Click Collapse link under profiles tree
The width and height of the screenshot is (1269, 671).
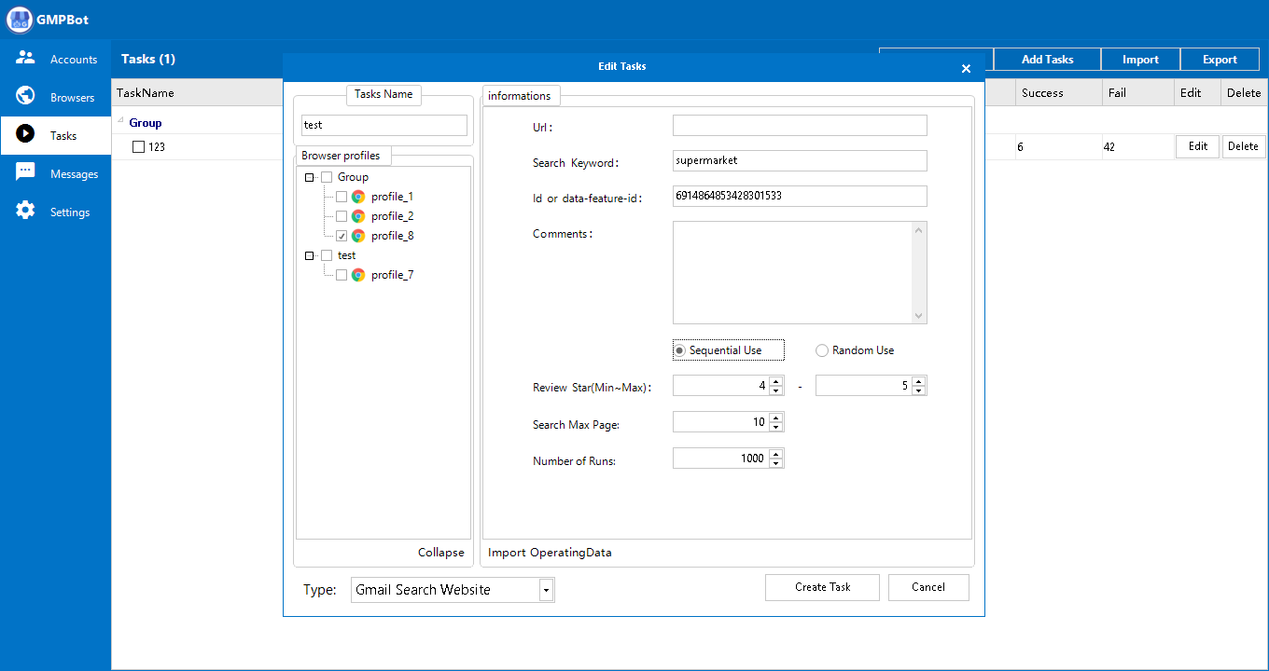(440, 553)
